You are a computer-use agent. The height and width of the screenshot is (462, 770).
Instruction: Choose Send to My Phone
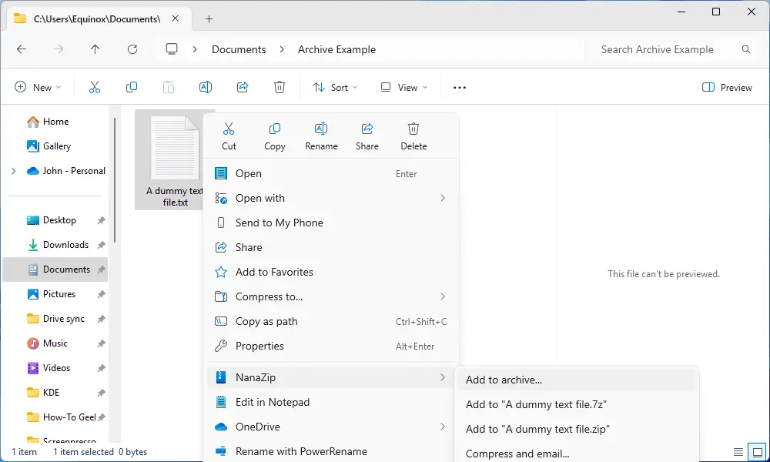(331, 223)
